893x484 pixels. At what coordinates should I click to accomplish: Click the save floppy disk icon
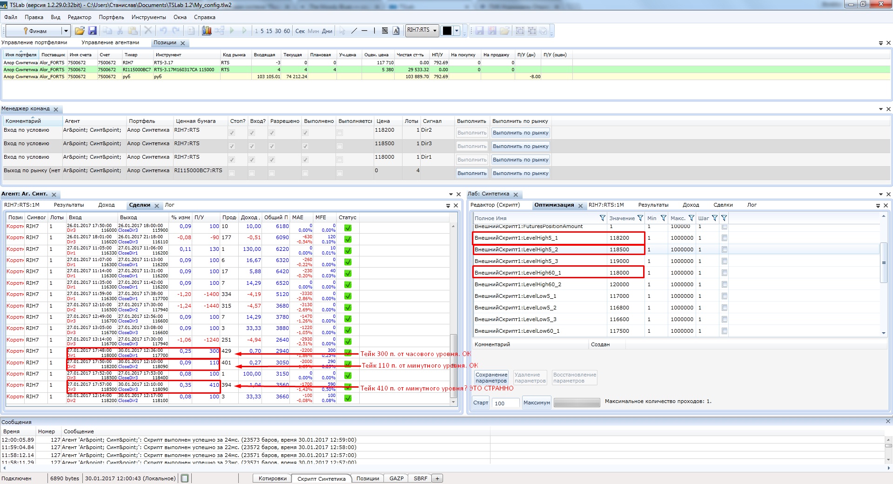point(92,31)
